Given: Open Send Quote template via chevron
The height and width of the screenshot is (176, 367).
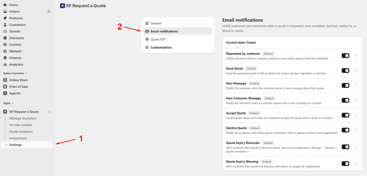Looking at the screenshot, I should click(356, 71).
